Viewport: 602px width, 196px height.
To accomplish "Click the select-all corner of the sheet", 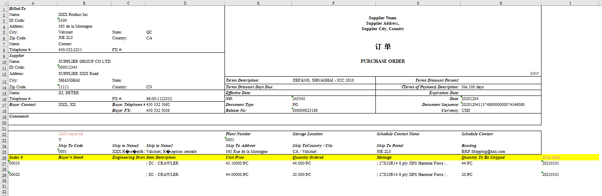I will (4, 3).
